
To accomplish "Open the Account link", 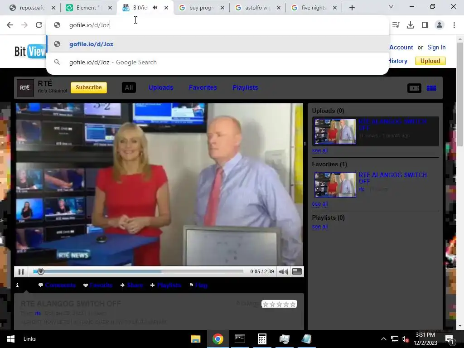I will (401, 47).
